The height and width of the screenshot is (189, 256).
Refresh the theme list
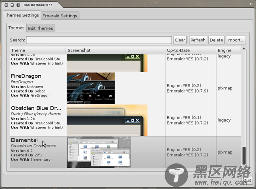(x=198, y=40)
